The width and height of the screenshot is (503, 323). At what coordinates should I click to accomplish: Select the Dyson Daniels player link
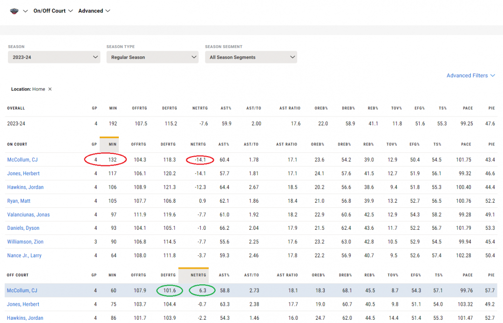pos(23,228)
